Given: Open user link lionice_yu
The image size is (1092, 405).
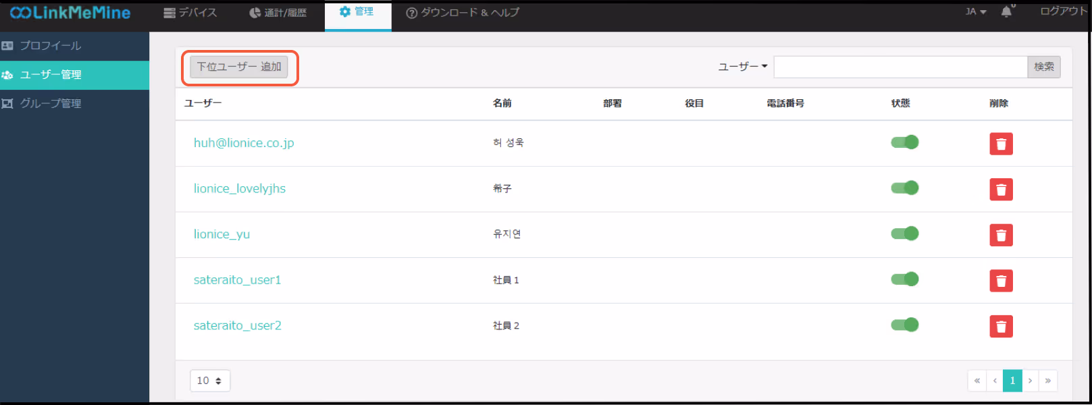Looking at the screenshot, I should point(222,234).
